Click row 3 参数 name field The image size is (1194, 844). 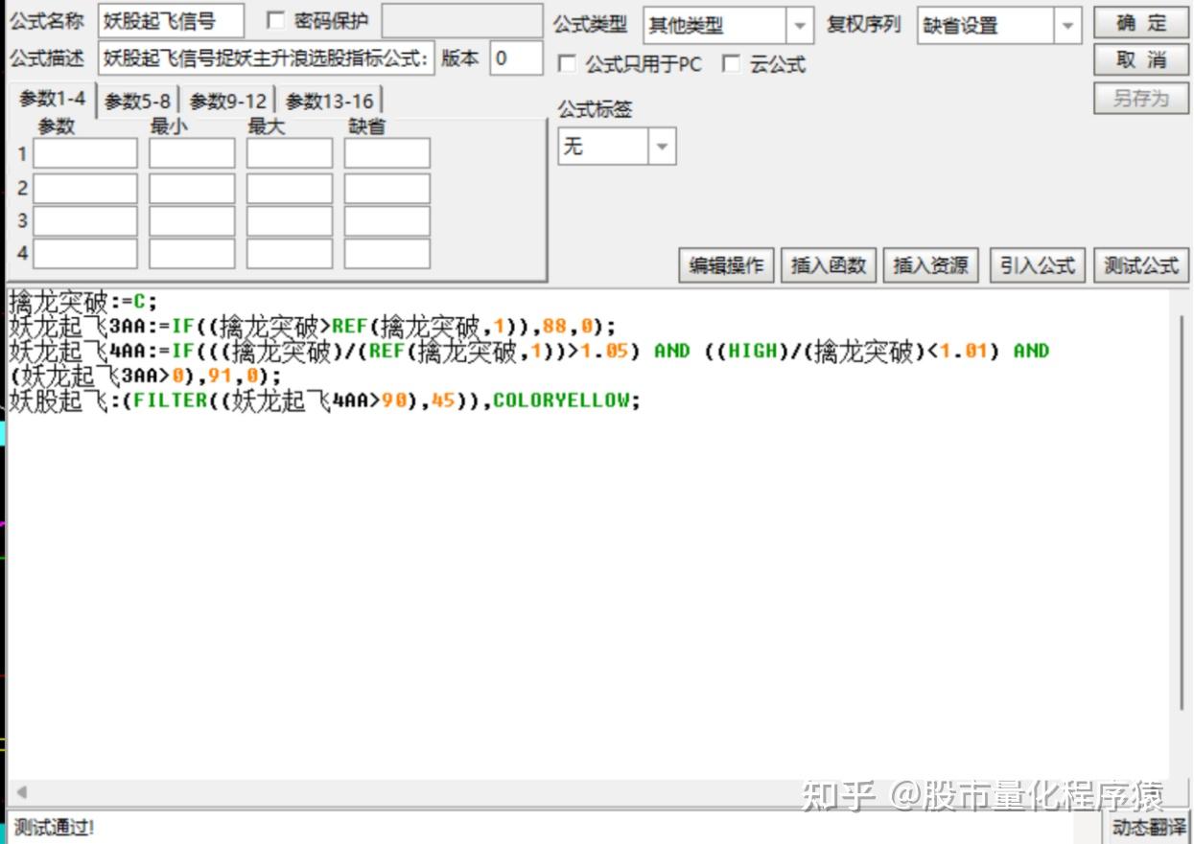(x=85, y=221)
